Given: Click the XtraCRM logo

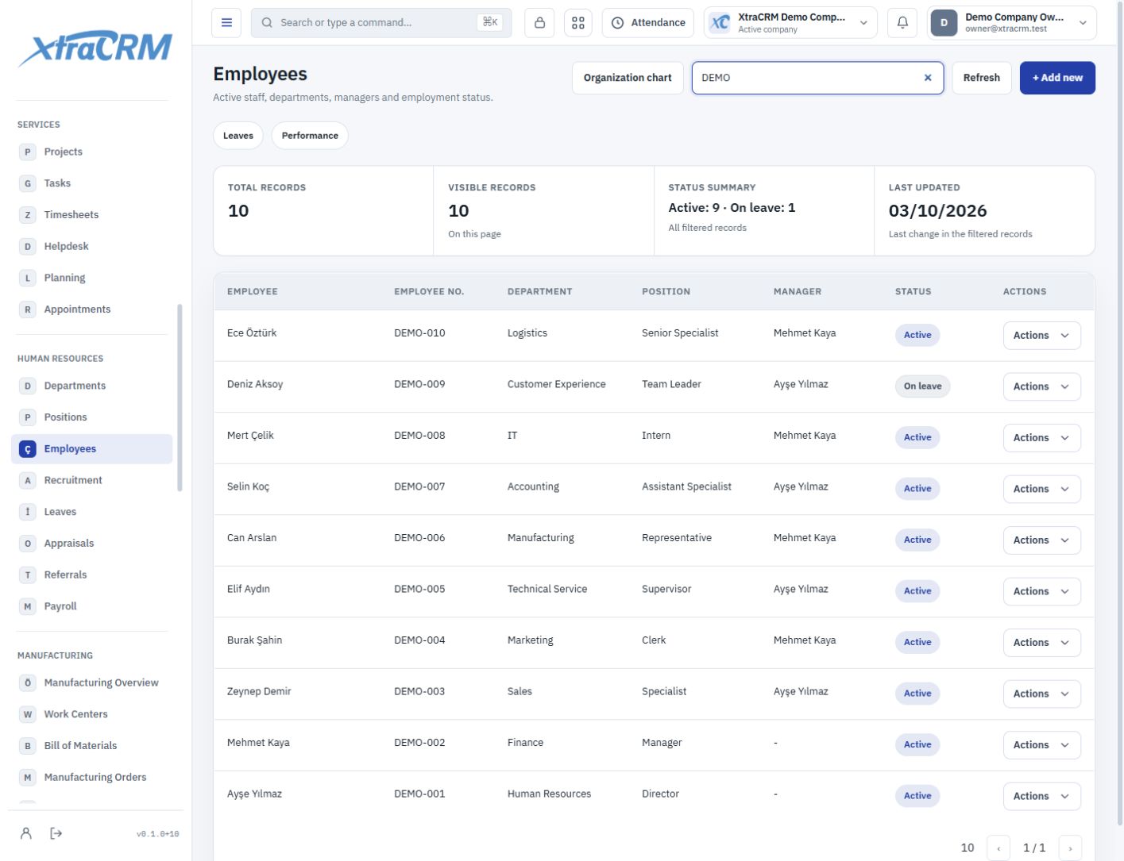Looking at the screenshot, I should [95, 48].
